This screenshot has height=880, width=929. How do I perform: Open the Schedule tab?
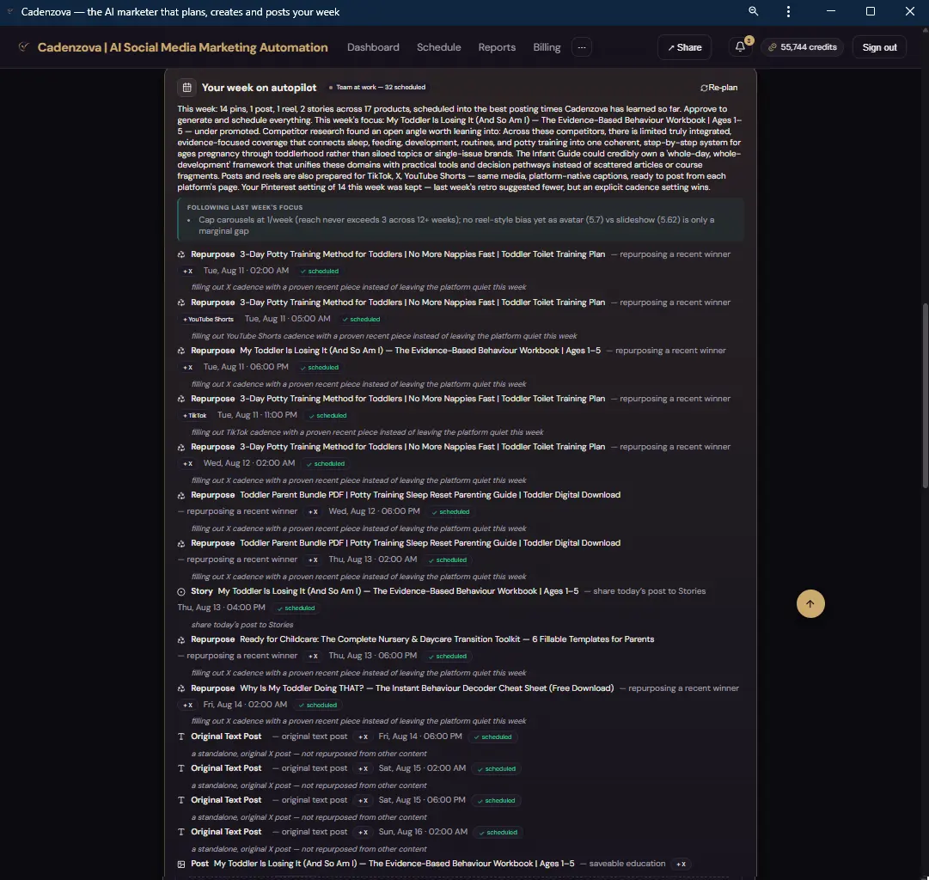click(x=438, y=47)
